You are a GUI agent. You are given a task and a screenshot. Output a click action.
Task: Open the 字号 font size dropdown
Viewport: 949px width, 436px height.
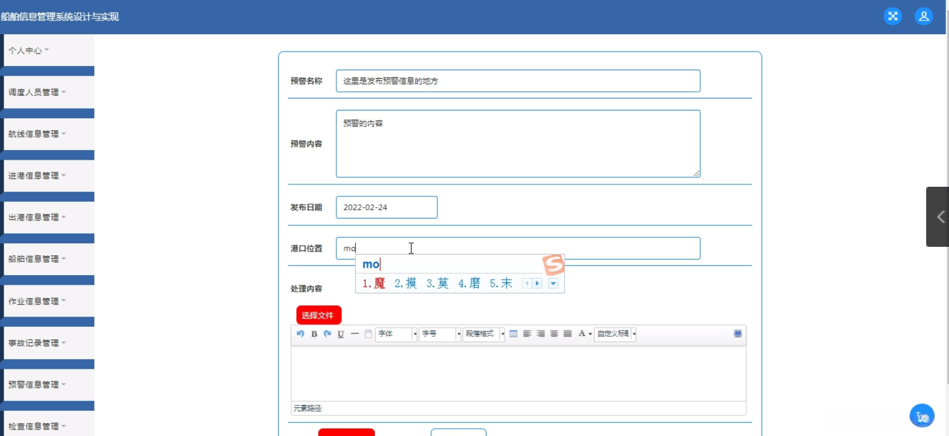(440, 334)
